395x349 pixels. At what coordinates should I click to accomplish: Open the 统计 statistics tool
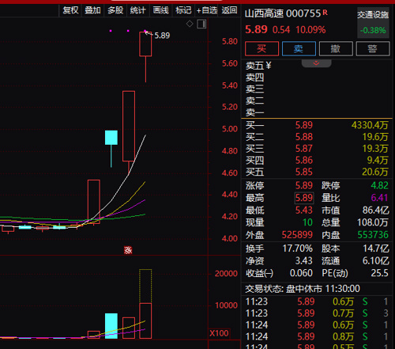pyautogui.click(x=138, y=10)
